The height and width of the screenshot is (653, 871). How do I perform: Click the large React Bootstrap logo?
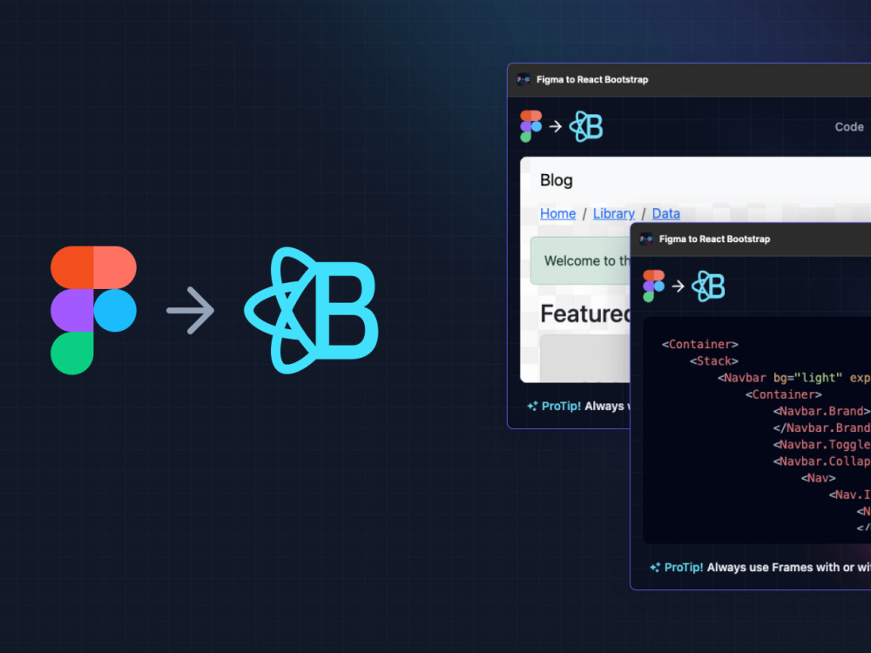tap(311, 311)
